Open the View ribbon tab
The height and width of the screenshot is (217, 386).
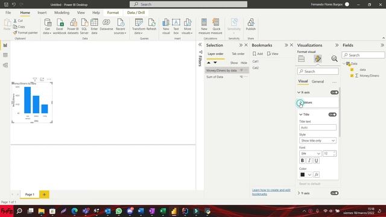[x=81, y=13]
